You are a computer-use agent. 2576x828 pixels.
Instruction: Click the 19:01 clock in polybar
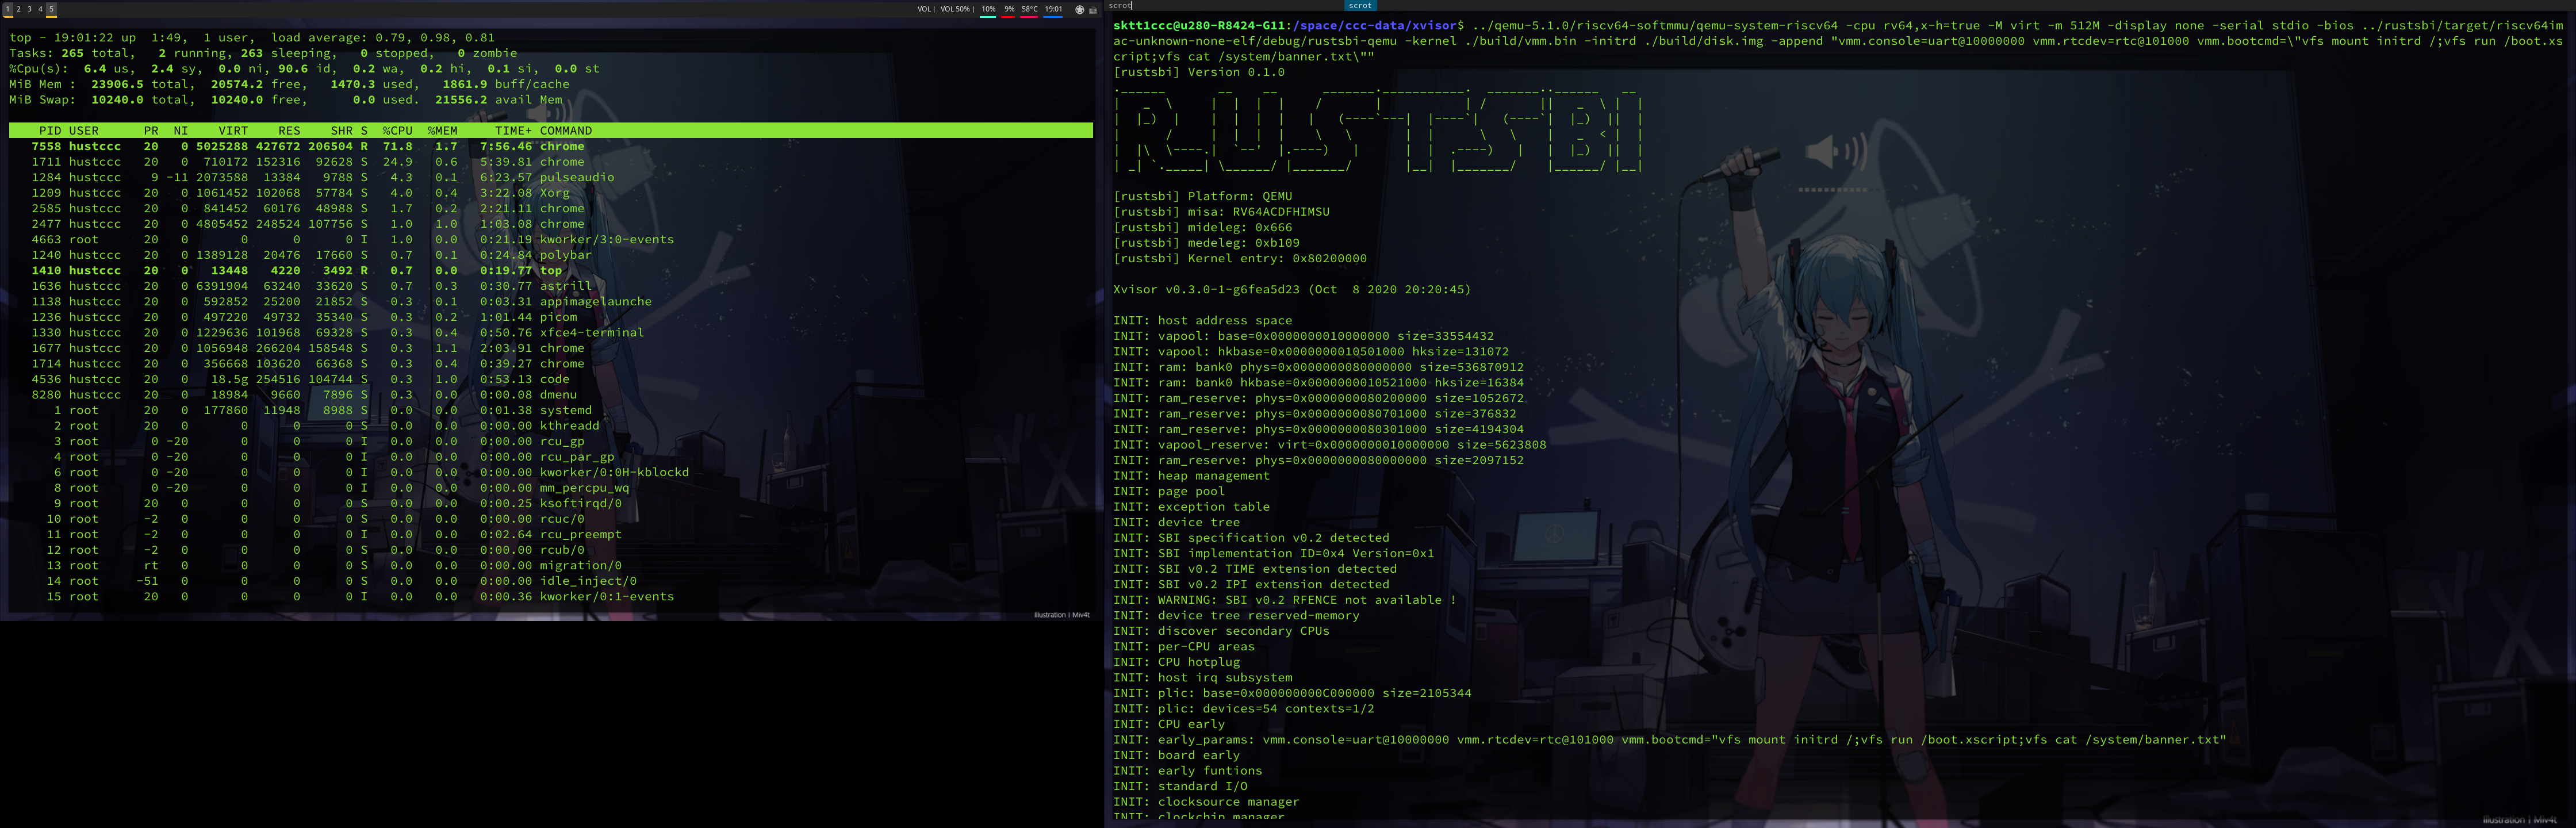pyautogui.click(x=1053, y=9)
